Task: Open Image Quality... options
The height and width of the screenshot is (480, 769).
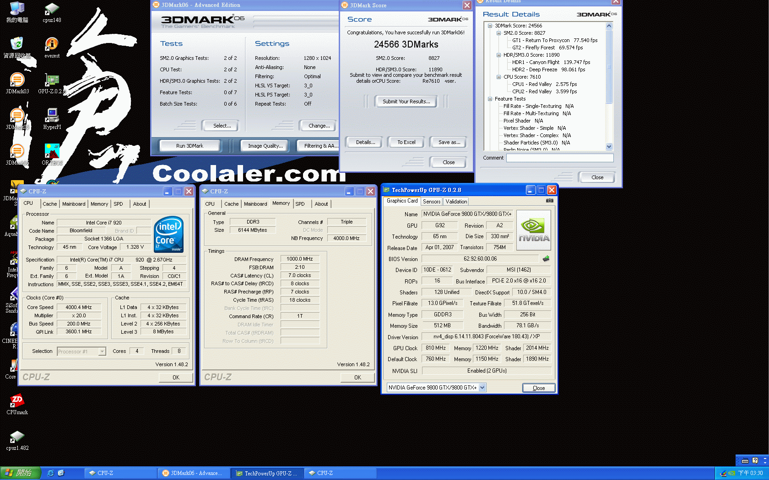Action: click(x=265, y=146)
